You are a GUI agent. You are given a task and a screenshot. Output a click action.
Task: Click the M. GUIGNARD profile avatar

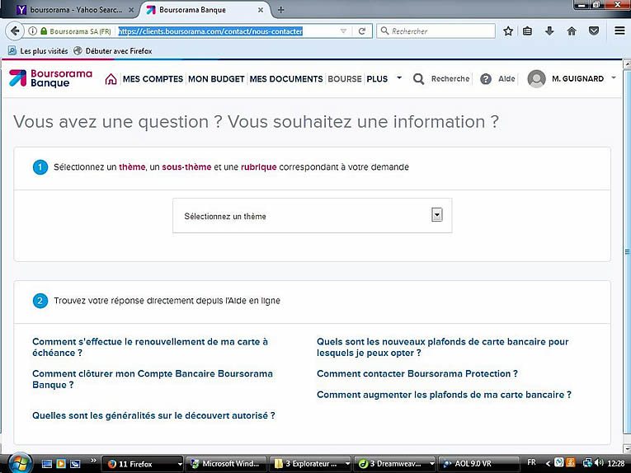pyautogui.click(x=537, y=79)
